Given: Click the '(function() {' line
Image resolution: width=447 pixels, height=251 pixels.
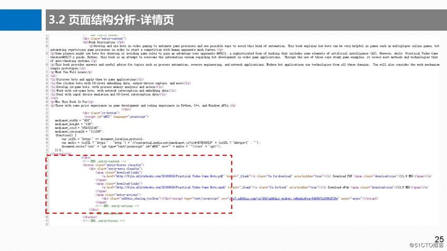Looking at the screenshot, I should point(66,135).
